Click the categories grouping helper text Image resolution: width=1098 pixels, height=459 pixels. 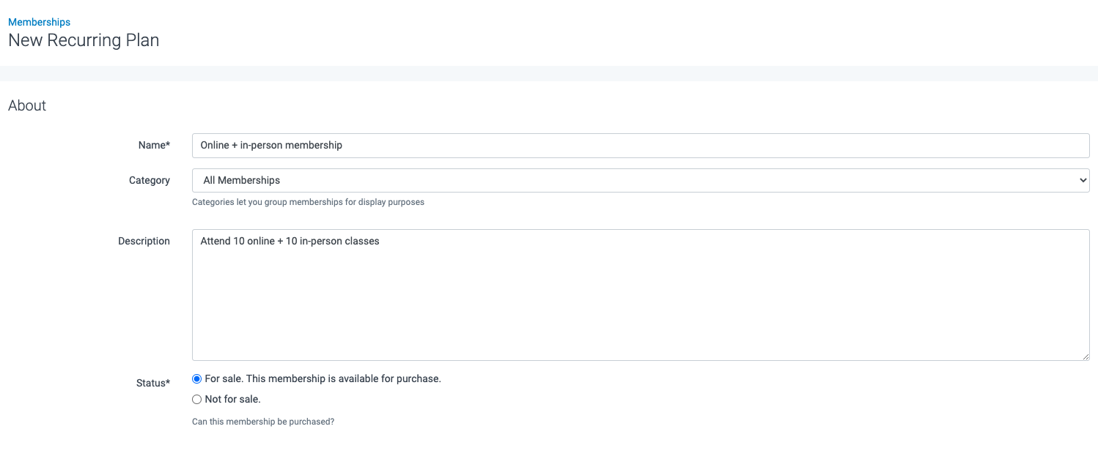309,202
